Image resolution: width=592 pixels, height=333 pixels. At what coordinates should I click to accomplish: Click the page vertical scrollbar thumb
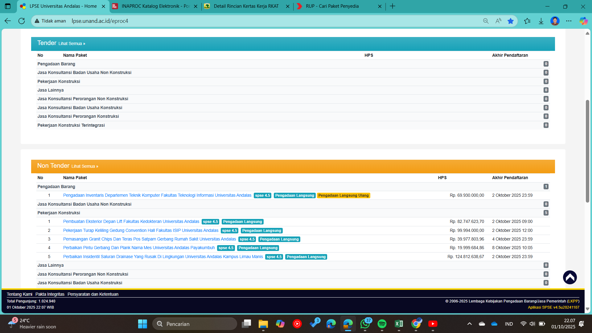pos(587,151)
